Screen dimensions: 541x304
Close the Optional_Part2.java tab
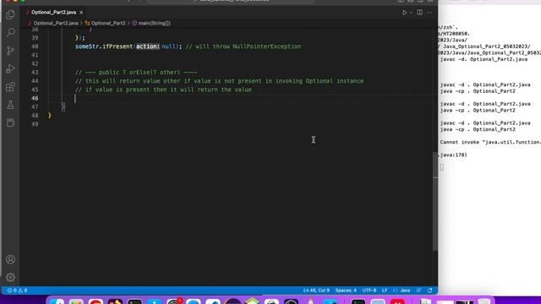coord(81,13)
